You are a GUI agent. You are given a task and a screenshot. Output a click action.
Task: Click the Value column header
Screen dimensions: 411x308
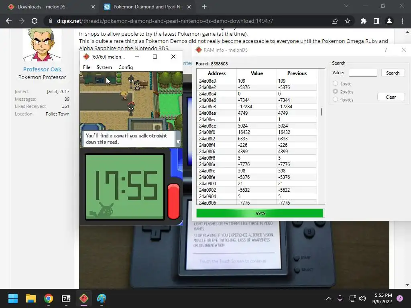point(256,73)
